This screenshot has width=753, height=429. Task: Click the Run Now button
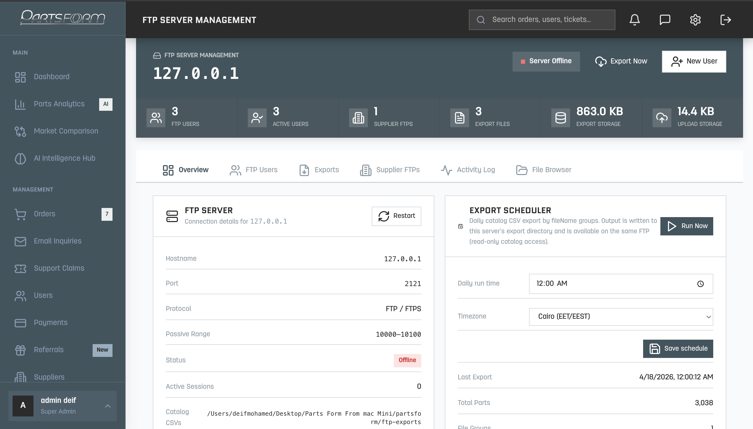click(x=687, y=226)
